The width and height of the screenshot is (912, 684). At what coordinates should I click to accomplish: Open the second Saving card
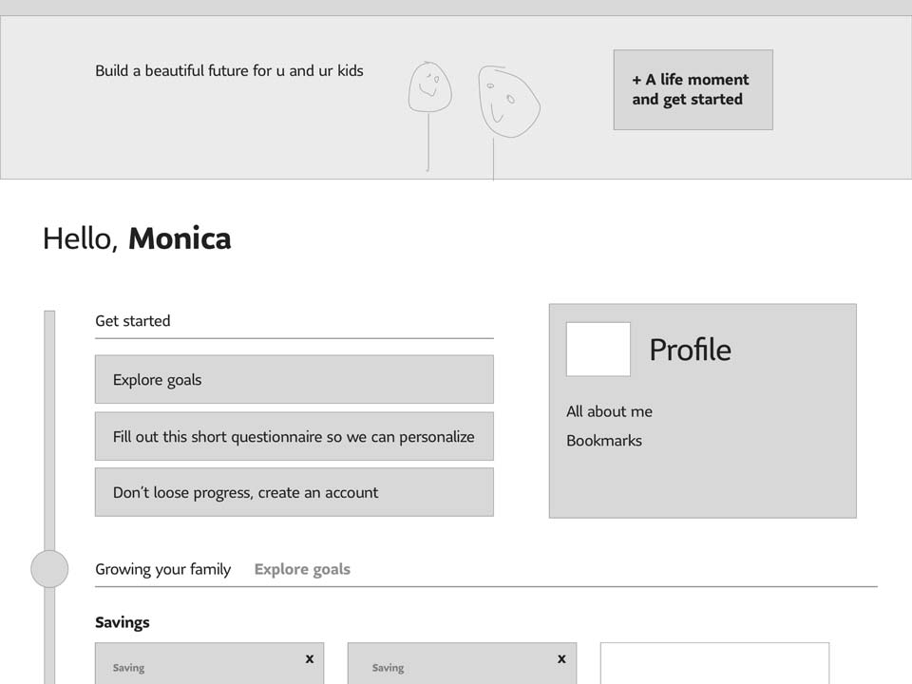pyautogui.click(x=462, y=664)
